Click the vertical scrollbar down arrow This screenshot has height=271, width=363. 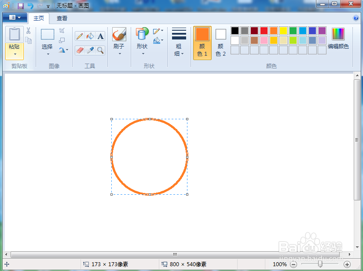pyautogui.click(x=357, y=247)
